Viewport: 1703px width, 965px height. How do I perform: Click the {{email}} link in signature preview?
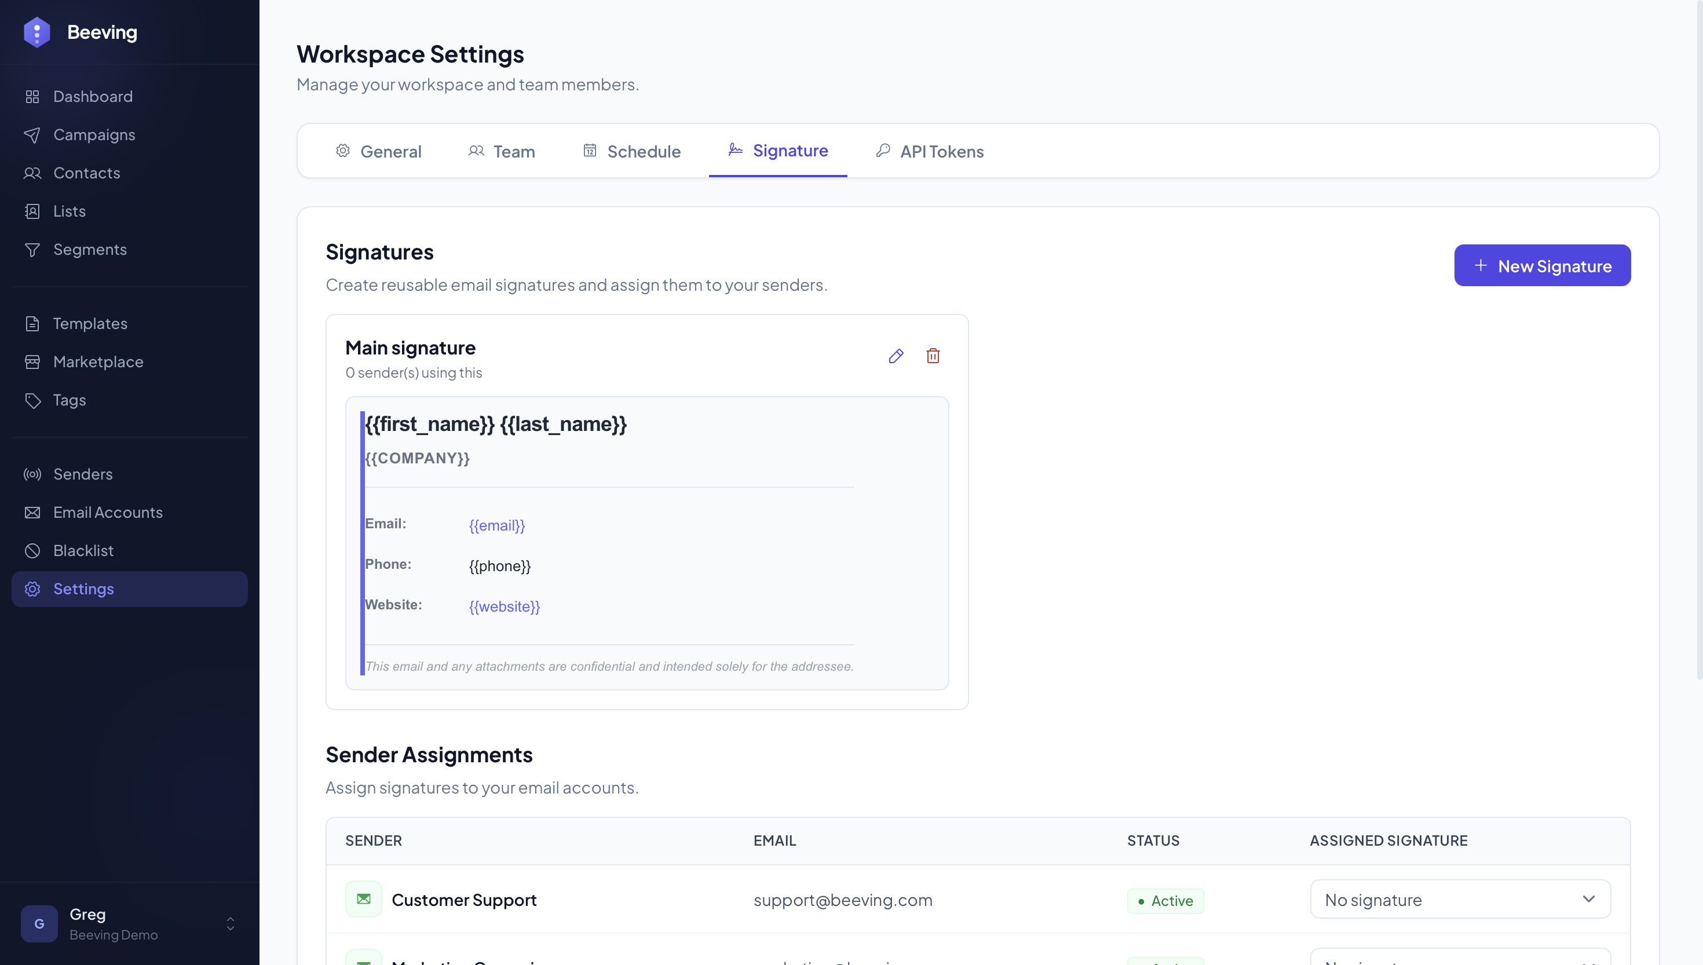(x=497, y=525)
